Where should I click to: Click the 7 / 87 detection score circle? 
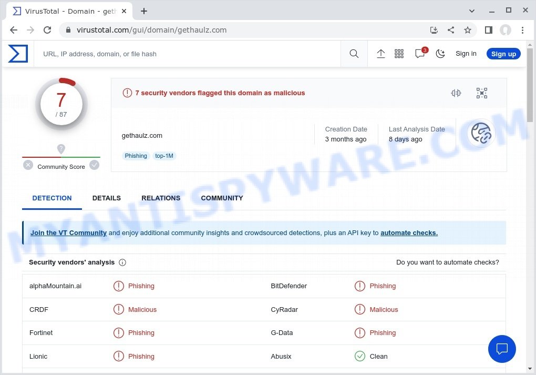tap(61, 104)
